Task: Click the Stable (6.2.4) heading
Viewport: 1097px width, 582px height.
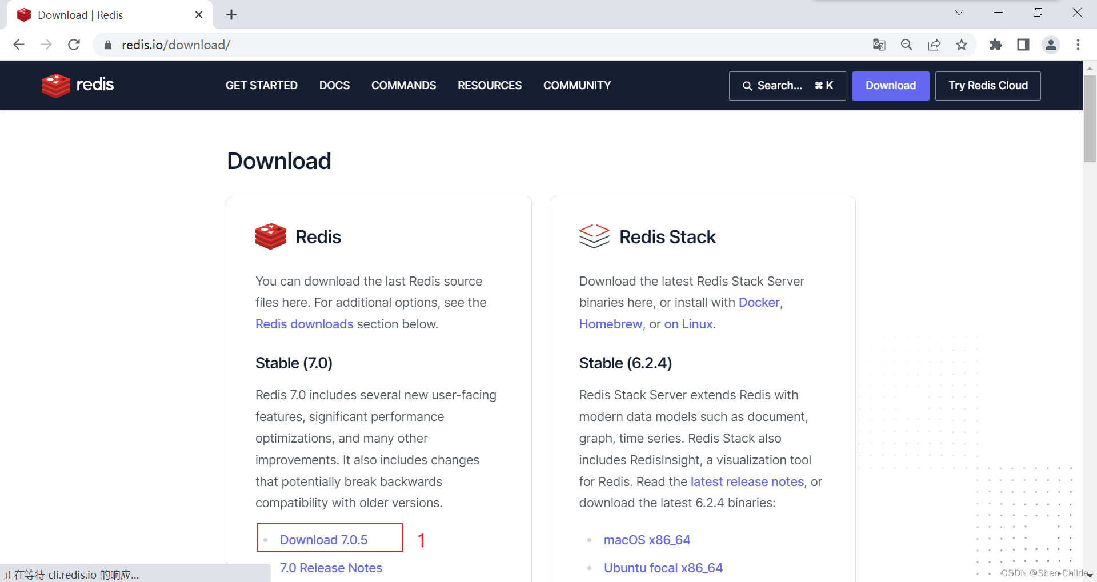Action: coord(626,363)
